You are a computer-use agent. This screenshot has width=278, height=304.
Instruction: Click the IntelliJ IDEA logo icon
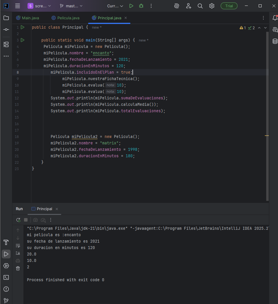6,6
